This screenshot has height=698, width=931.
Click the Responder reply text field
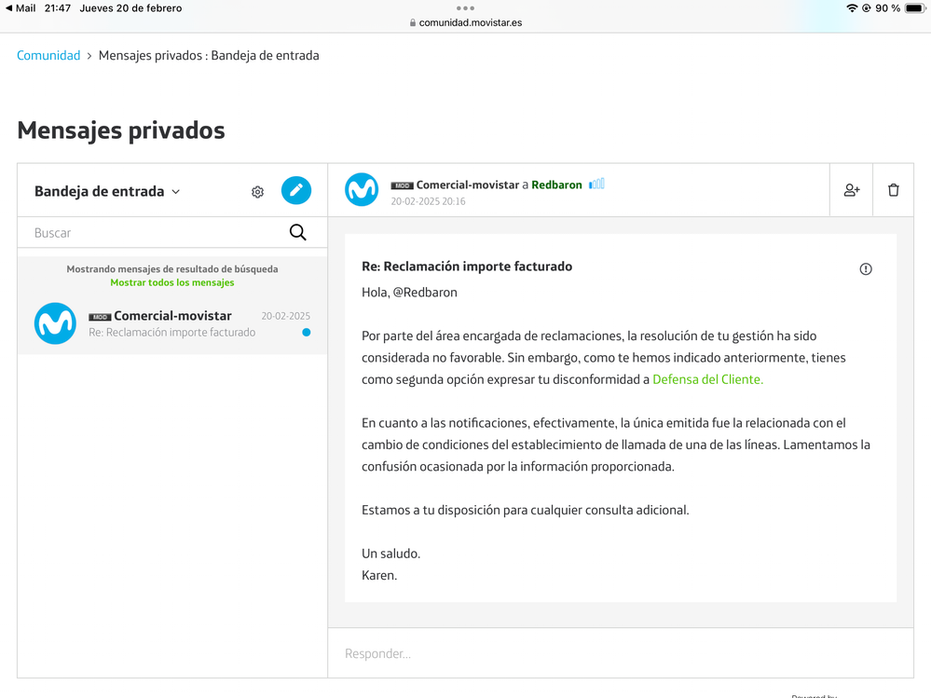point(620,653)
